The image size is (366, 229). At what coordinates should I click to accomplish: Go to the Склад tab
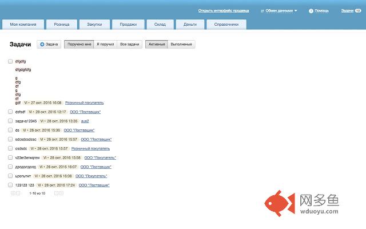pyautogui.click(x=160, y=24)
